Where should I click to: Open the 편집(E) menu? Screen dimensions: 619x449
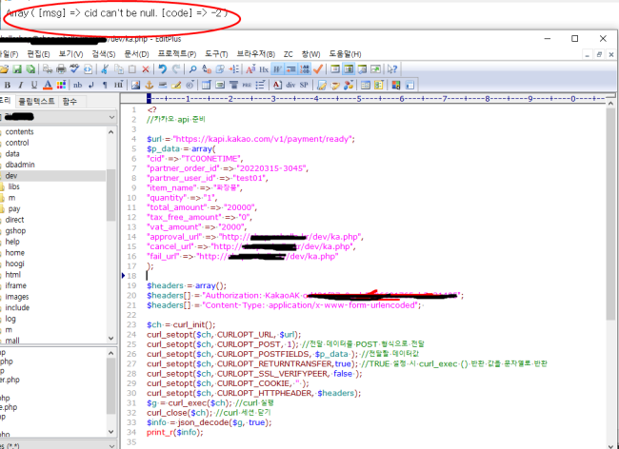pos(38,54)
